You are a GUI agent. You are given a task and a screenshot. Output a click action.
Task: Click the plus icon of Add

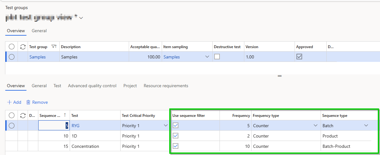tap(9, 102)
